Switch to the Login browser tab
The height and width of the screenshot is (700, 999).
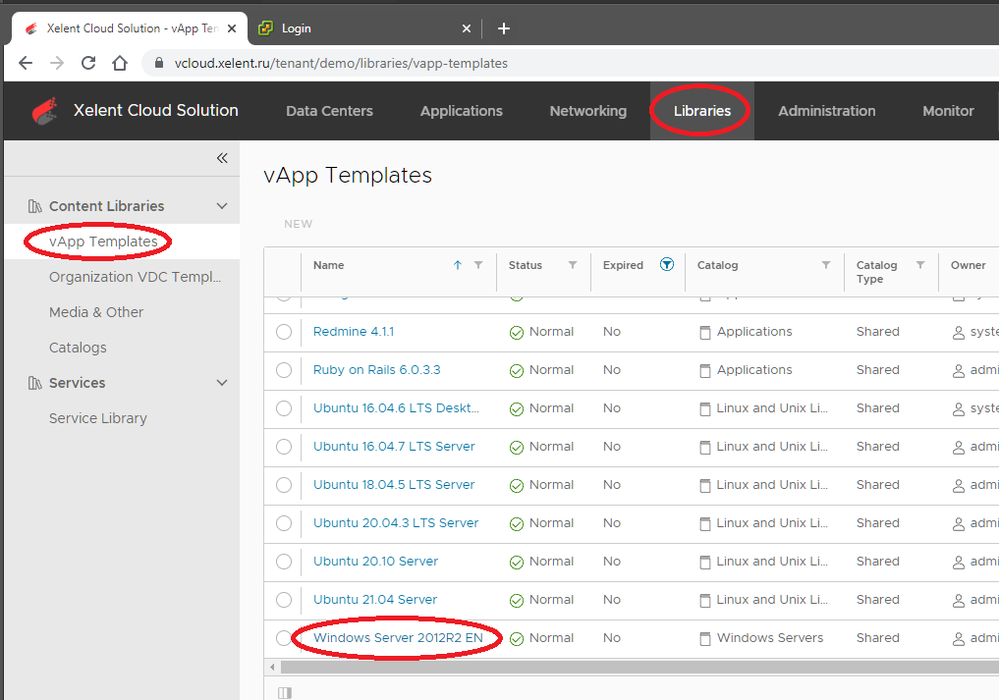click(x=364, y=28)
